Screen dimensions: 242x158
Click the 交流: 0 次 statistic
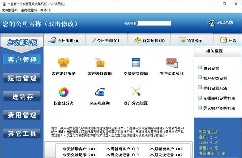(x=209, y=142)
